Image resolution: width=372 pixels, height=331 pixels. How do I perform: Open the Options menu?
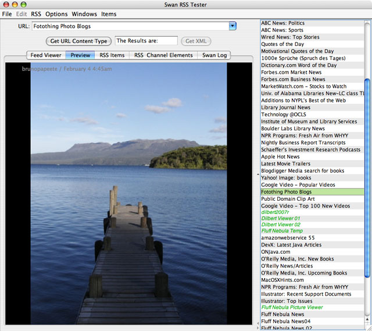(x=56, y=14)
